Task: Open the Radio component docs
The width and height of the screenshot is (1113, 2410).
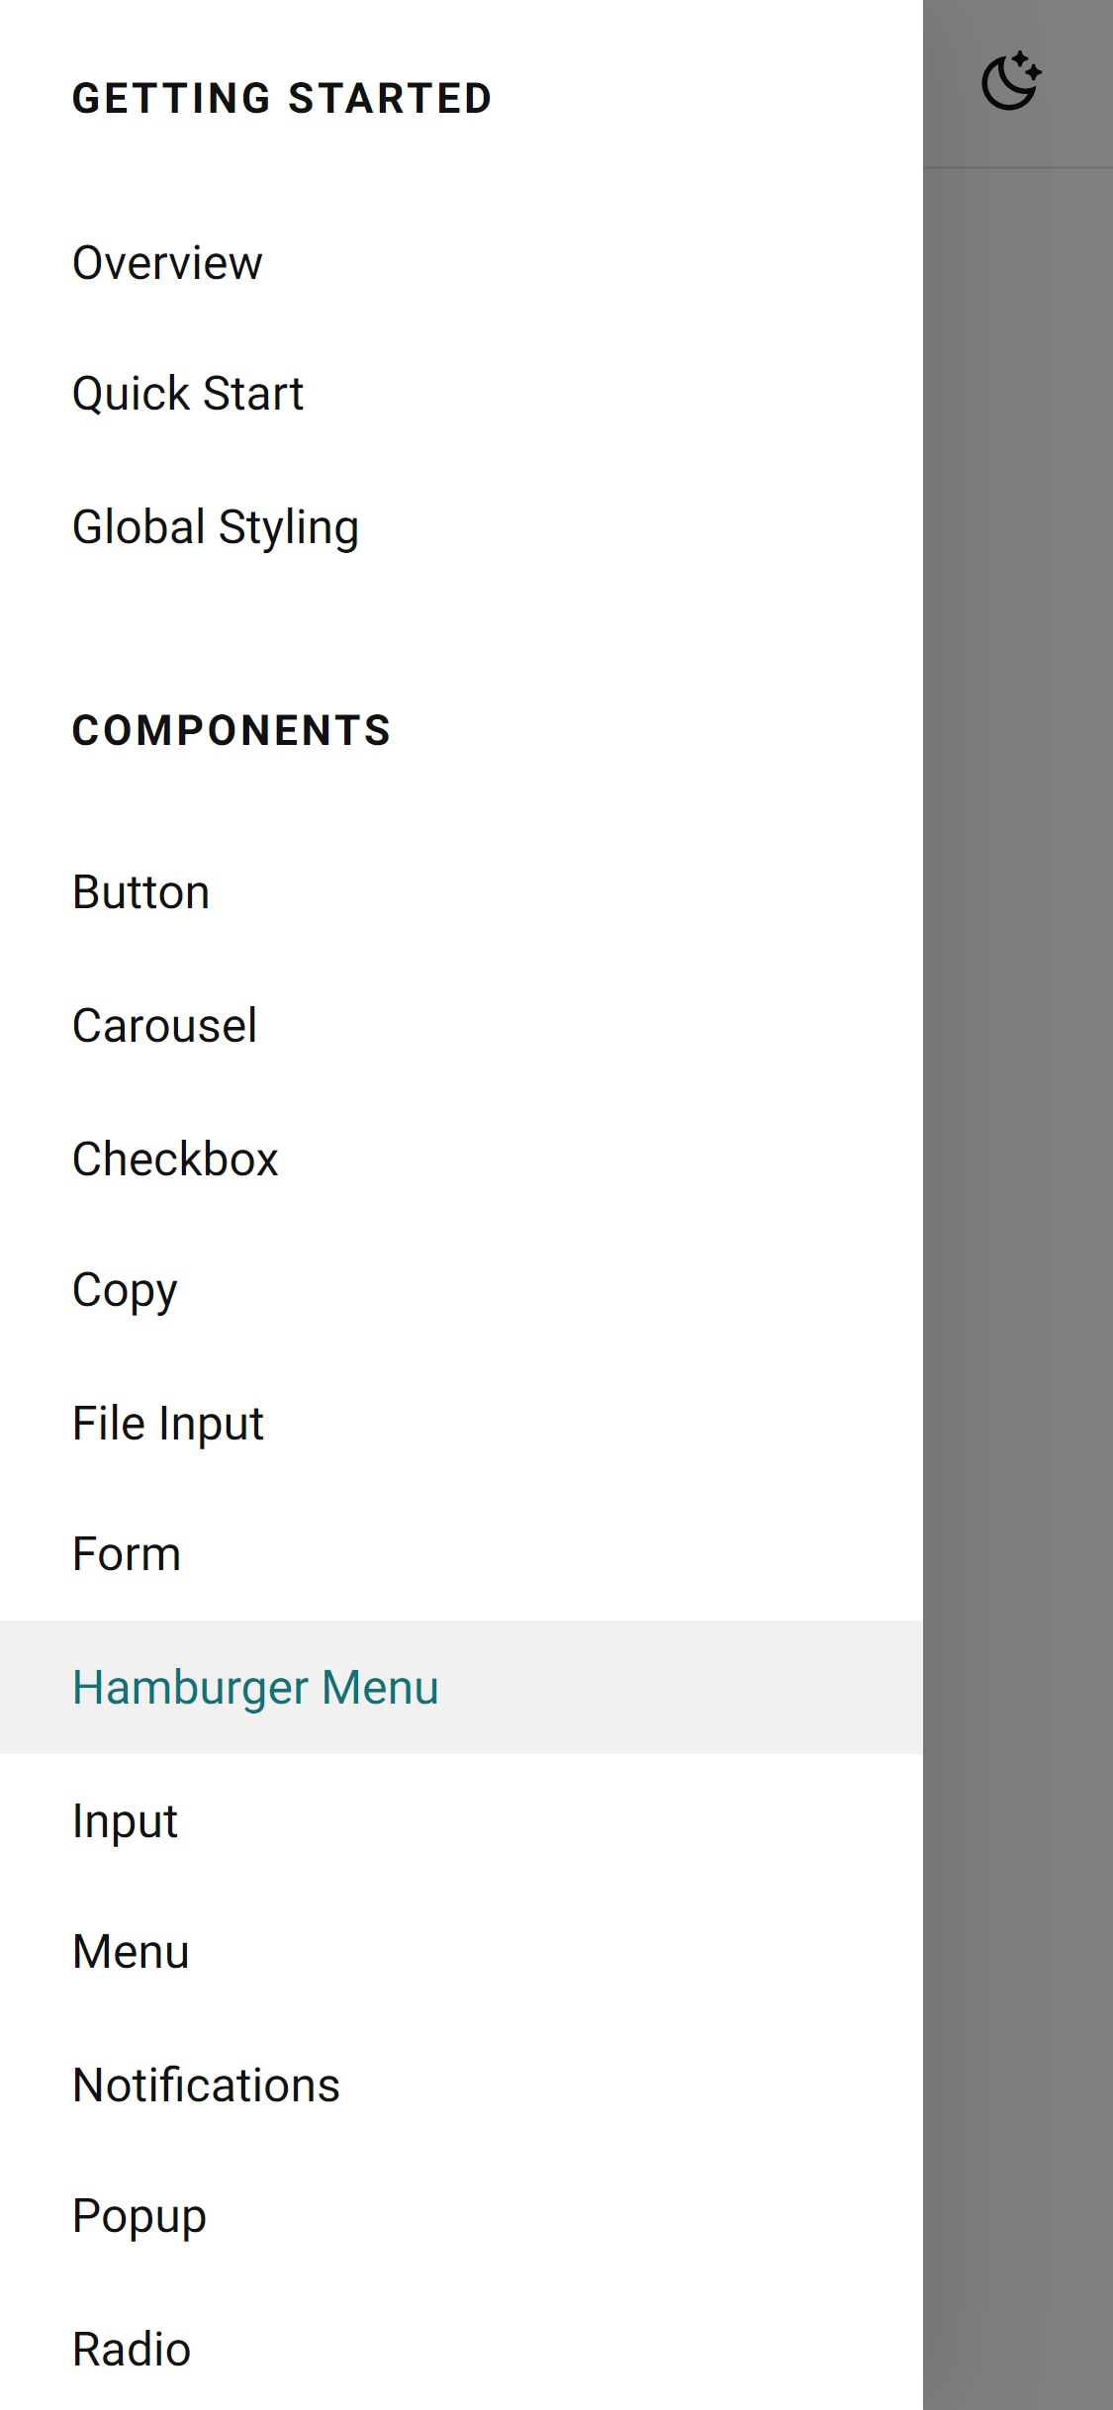Action: coord(131,2350)
